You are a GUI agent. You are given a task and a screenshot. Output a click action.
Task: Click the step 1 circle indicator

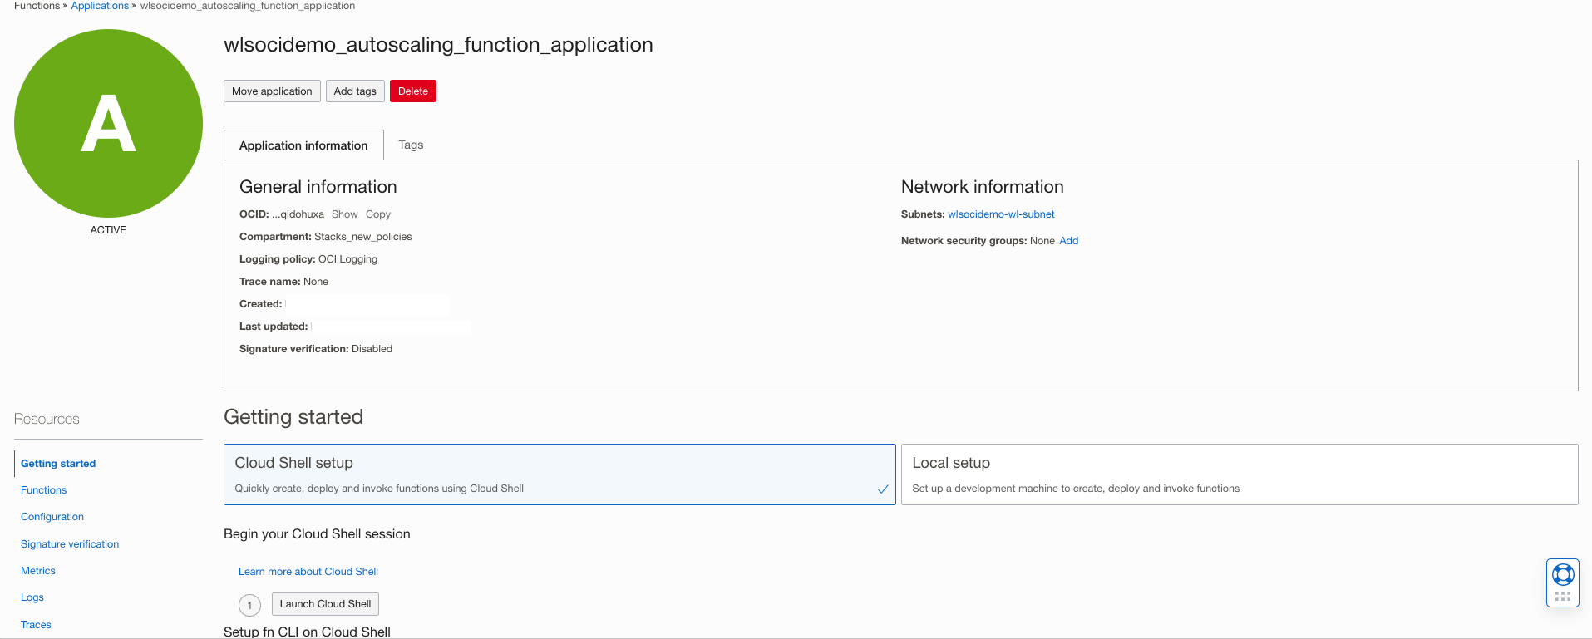click(x=249, y=605)
